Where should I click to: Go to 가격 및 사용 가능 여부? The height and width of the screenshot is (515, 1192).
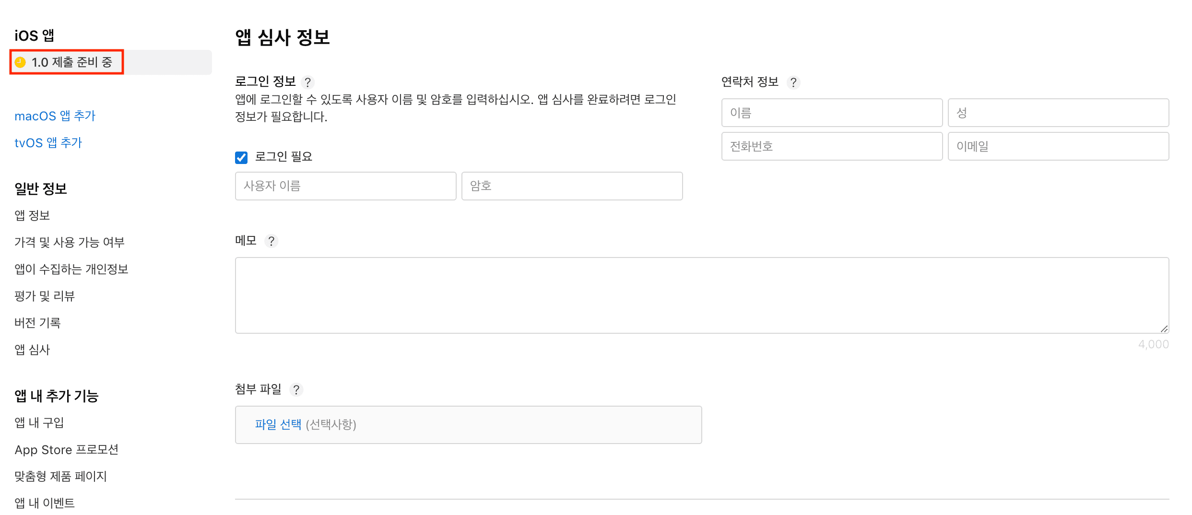click(x=70, y=242)
